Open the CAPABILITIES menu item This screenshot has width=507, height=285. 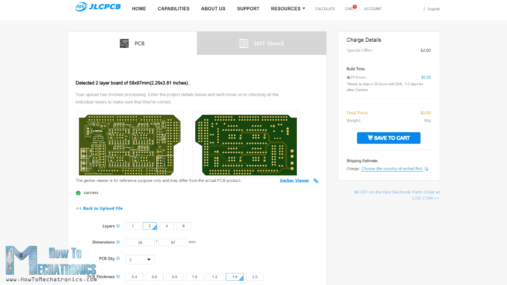tap(173, 8)
